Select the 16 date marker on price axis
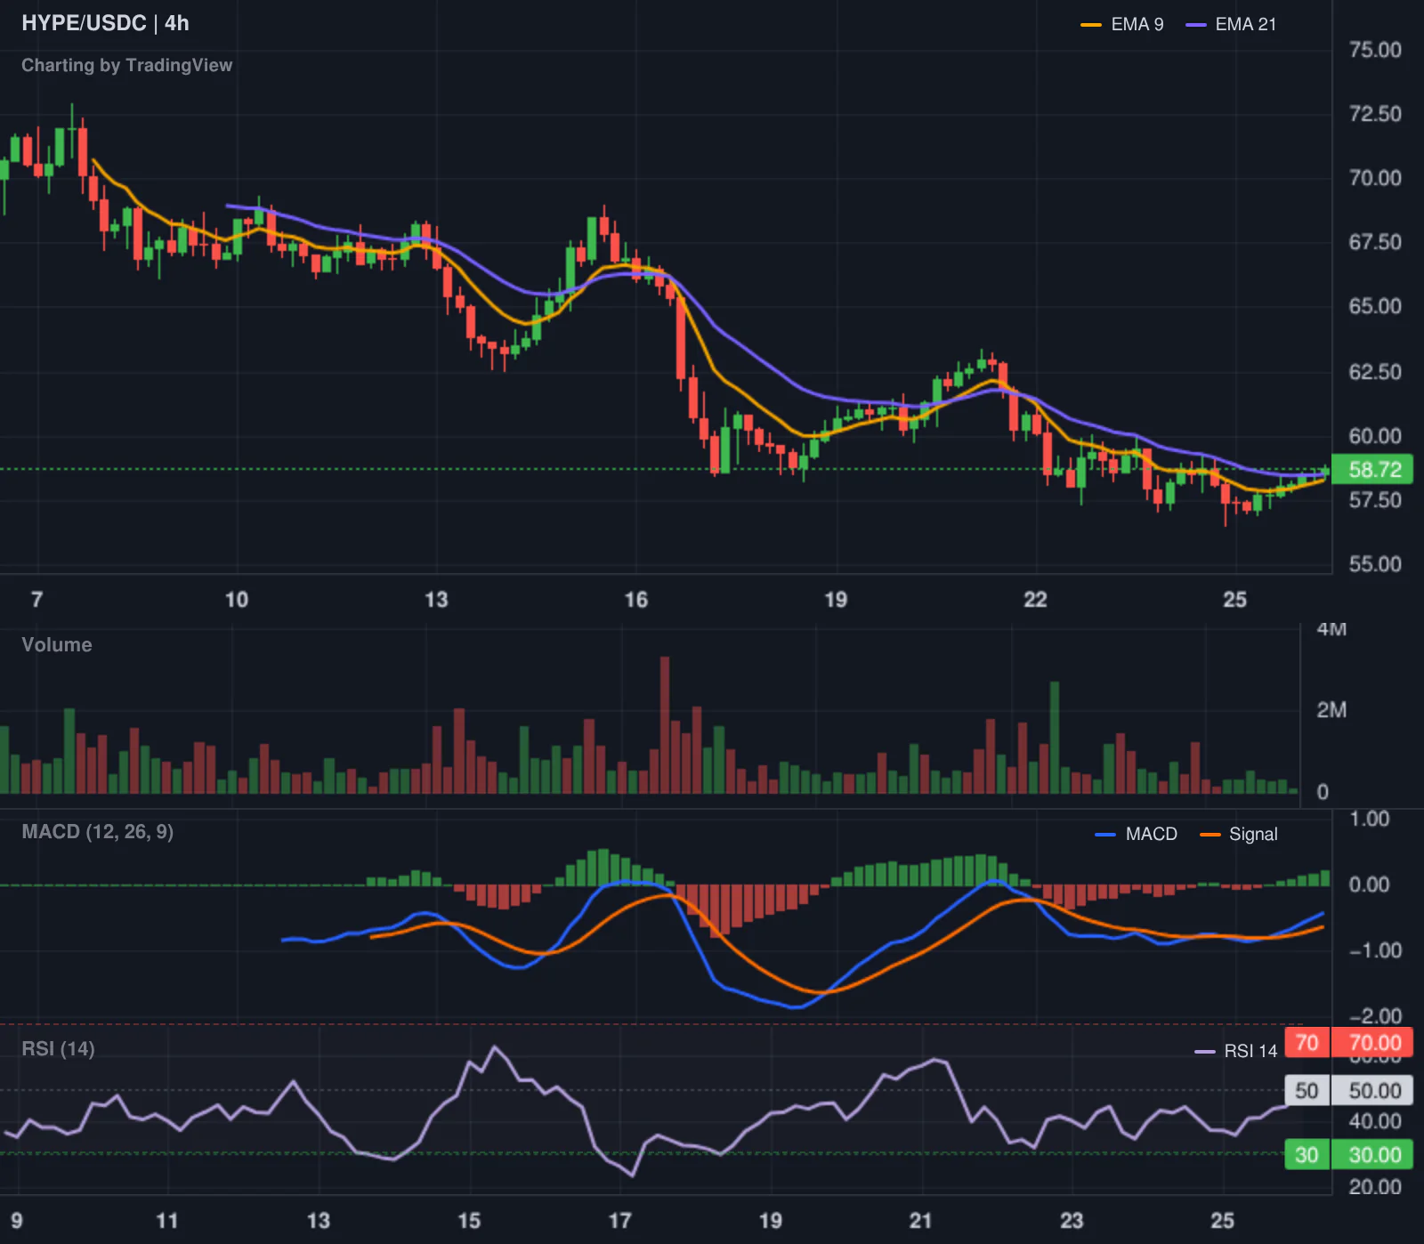This screenshot has width=1424, height=1244. click(636, 600)
